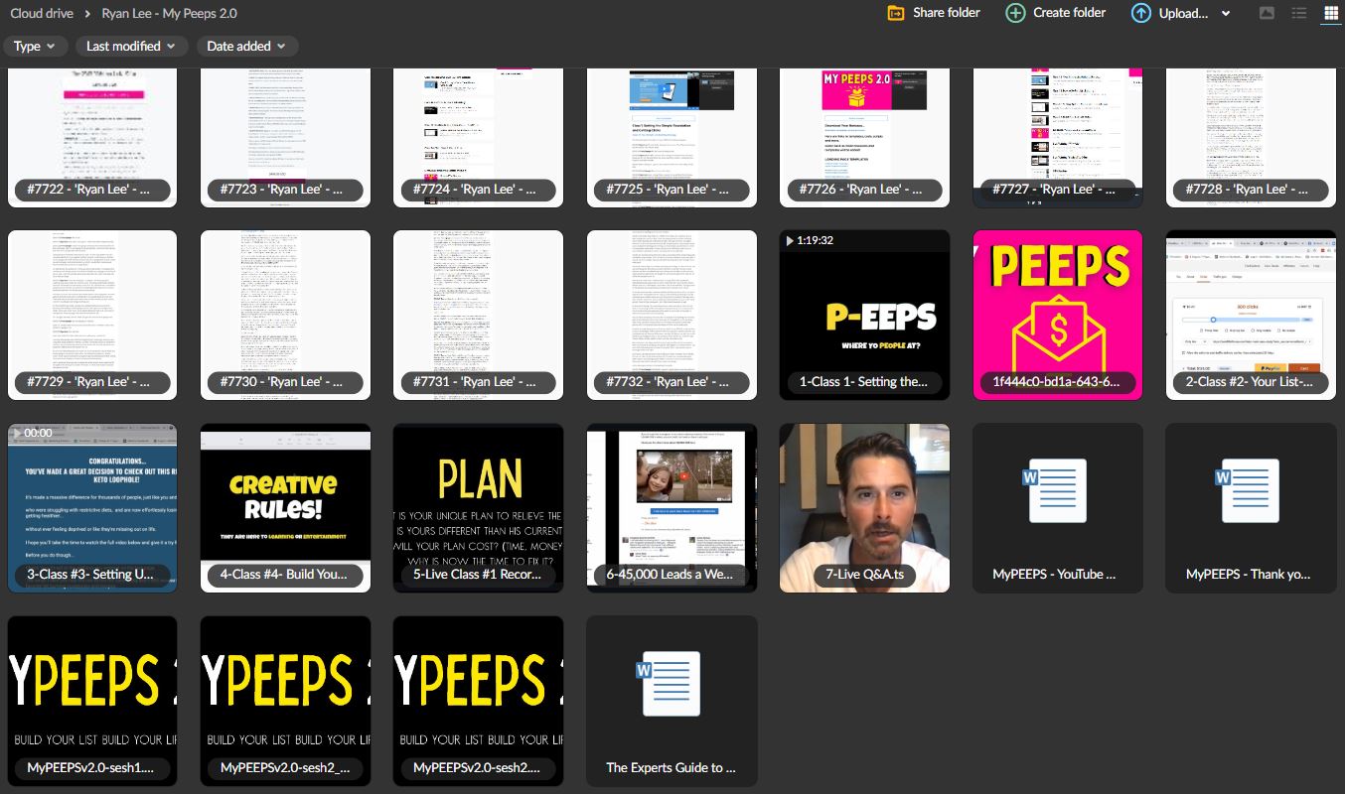This screenshot has height=794, width=1345.
Task: Navigate to Cloud drive breadcrumb
Action: 41,13
